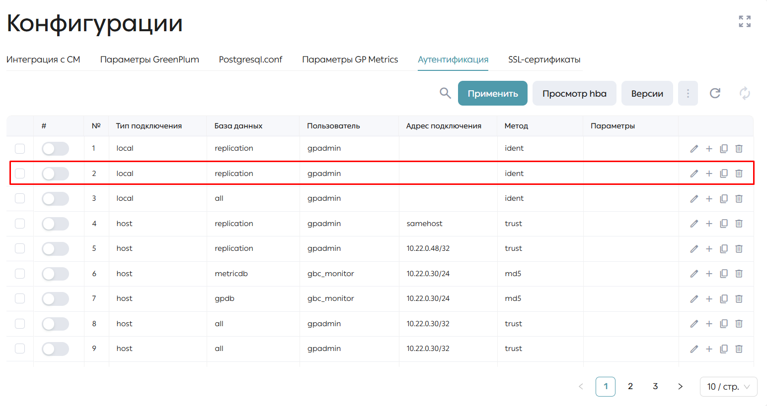
Task: Add a rule after row 4 with plus icon
Action: point(709,224)
